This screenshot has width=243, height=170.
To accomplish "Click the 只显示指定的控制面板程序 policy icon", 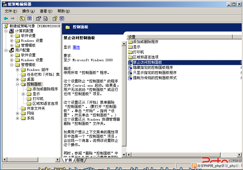I will [x=130, y=73].
